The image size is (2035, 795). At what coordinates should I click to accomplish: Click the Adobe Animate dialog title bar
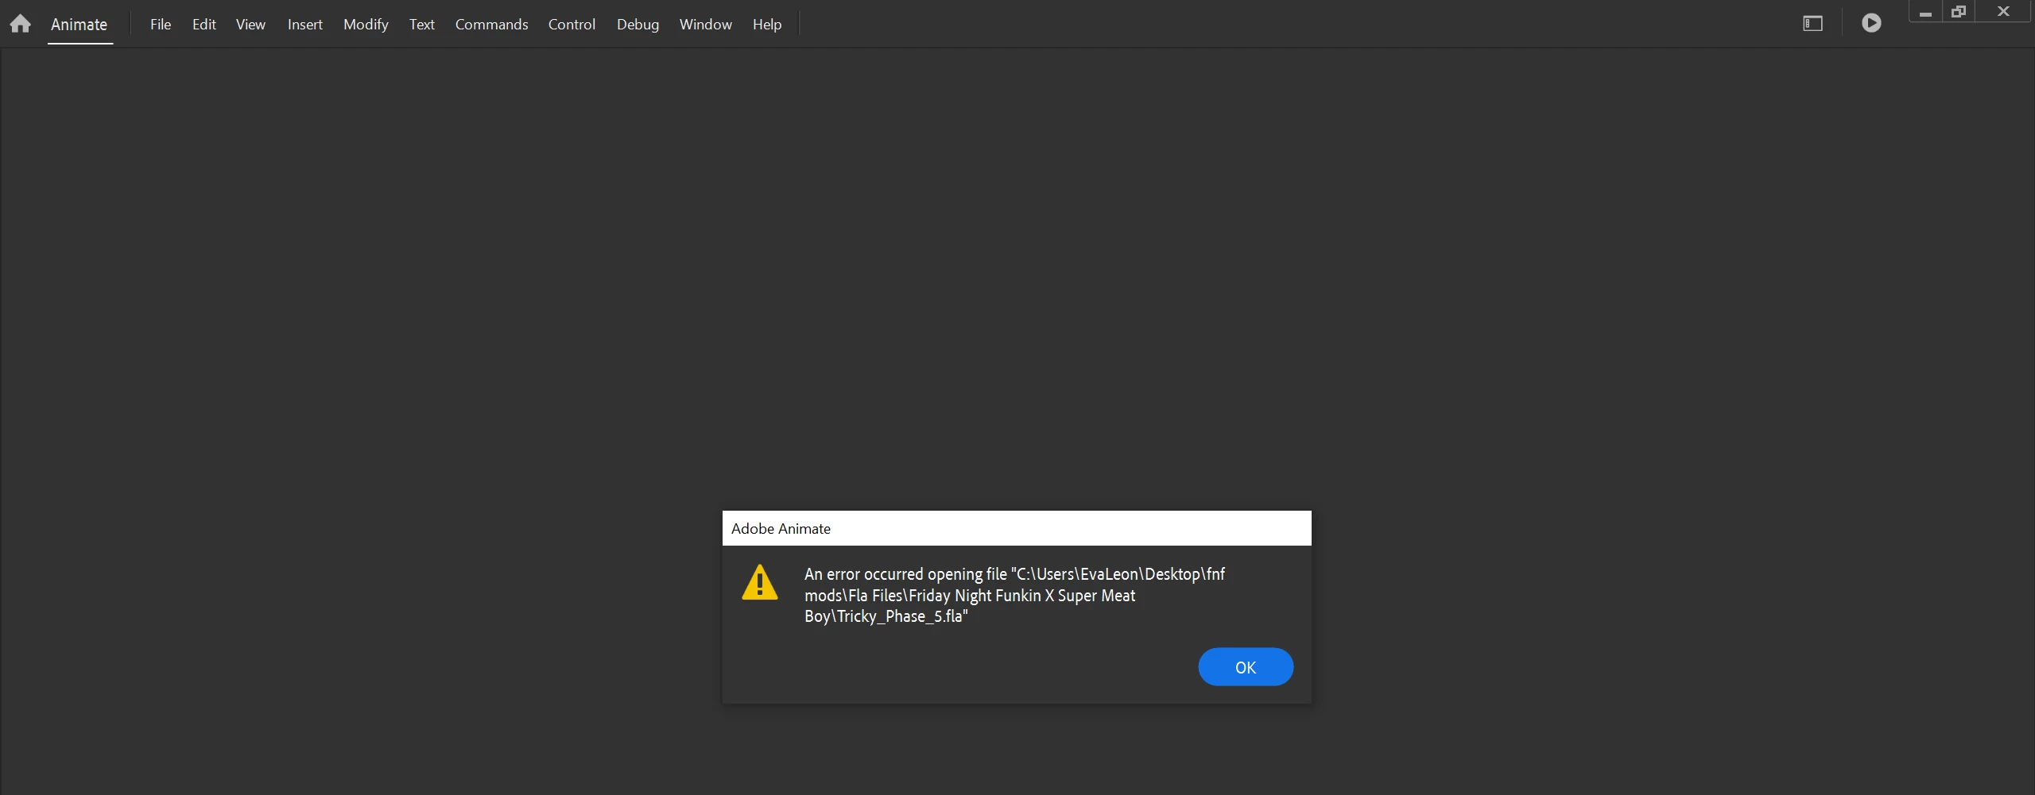click(1017, 528)
